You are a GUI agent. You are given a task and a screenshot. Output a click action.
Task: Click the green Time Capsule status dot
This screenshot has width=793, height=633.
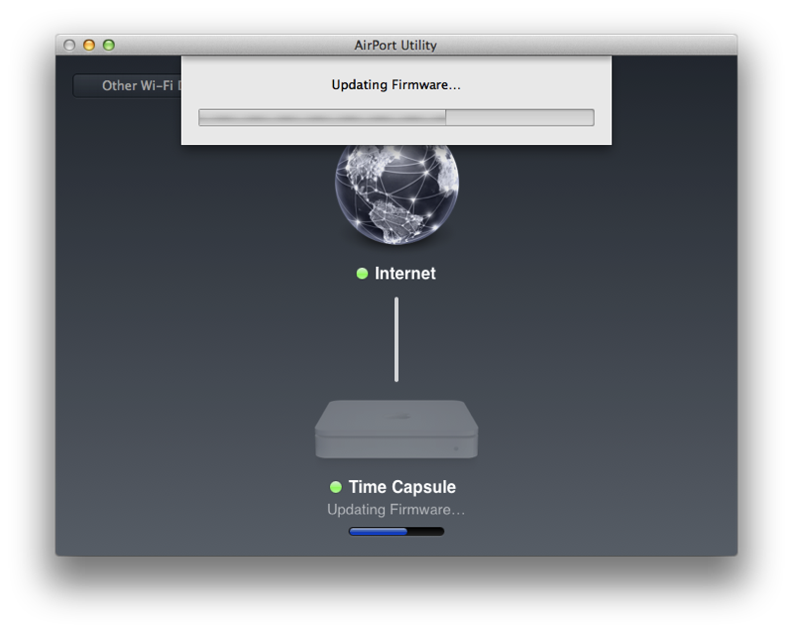336,487
